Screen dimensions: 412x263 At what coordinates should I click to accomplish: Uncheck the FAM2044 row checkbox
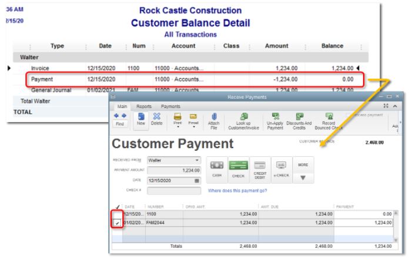pos(117,223)
